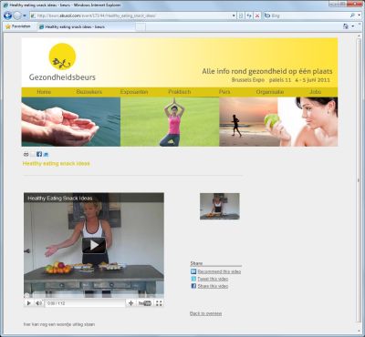
Task: Click the video progress timeline bar
Action: point(94,296)
